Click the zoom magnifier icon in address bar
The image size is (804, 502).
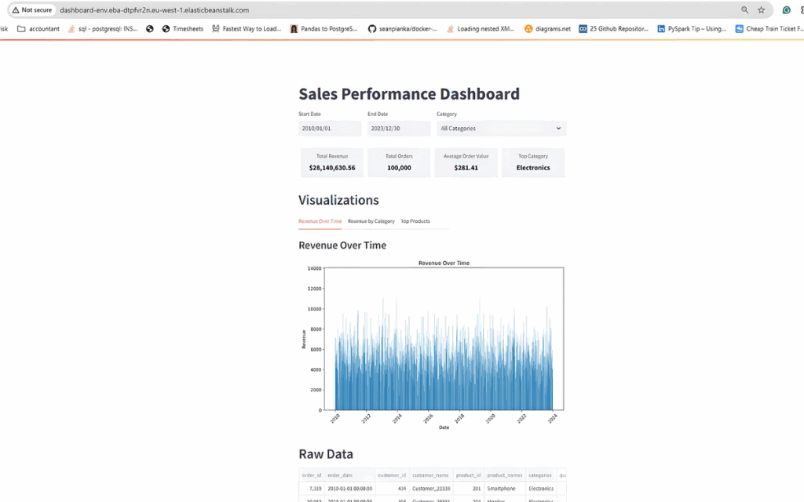tap(745, 10)
